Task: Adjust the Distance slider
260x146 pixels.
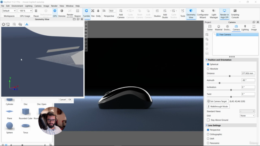Action: tap(230, 76)
